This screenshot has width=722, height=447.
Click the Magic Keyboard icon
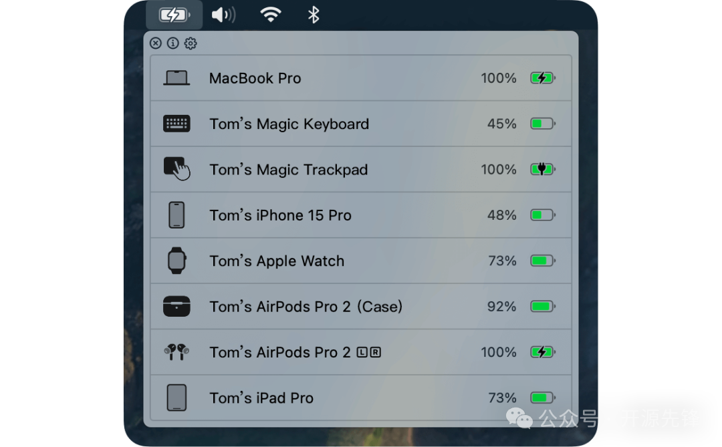(176, 124)
